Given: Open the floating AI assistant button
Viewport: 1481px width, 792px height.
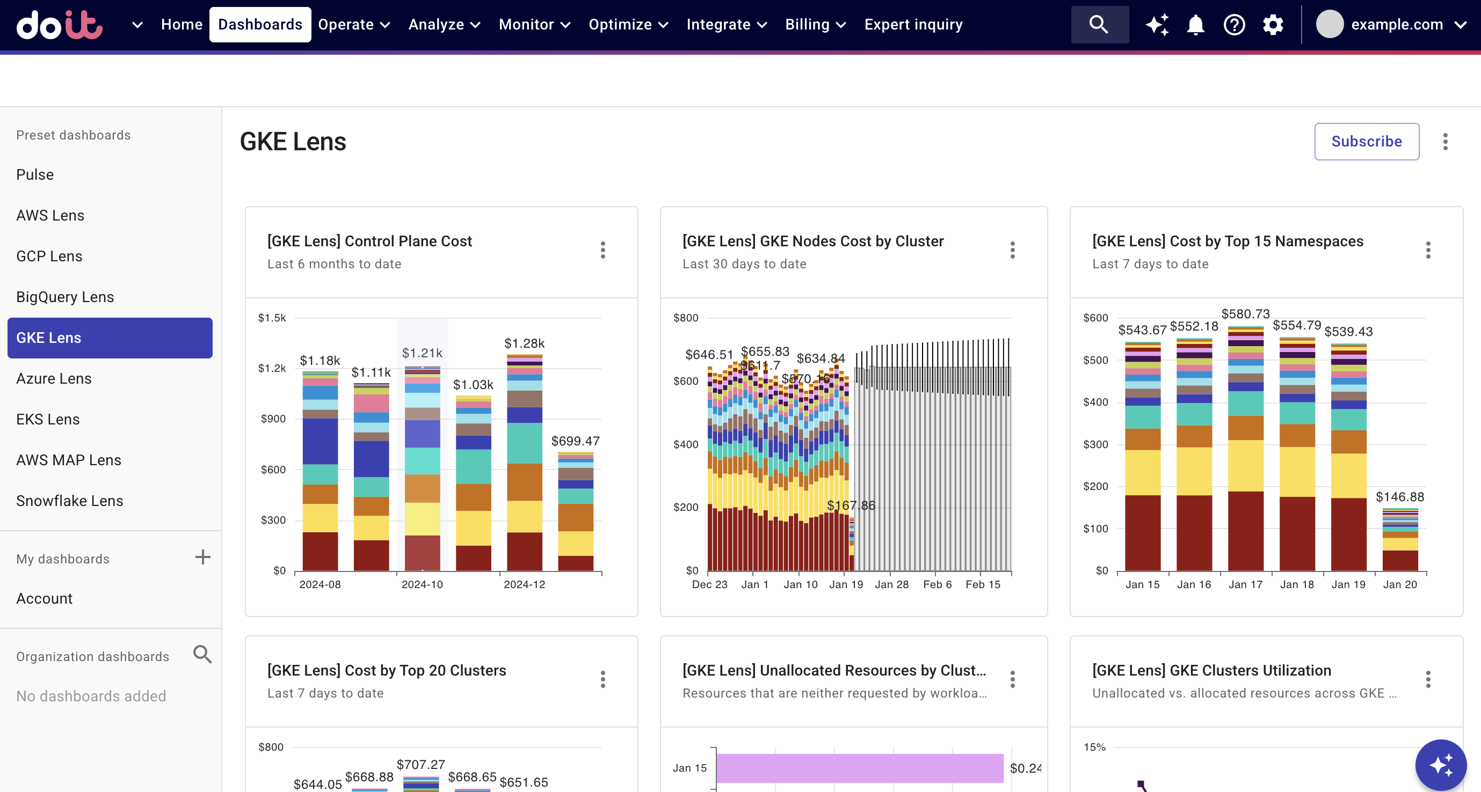Looking at the screenshot, I should (x=1440, y=765).
